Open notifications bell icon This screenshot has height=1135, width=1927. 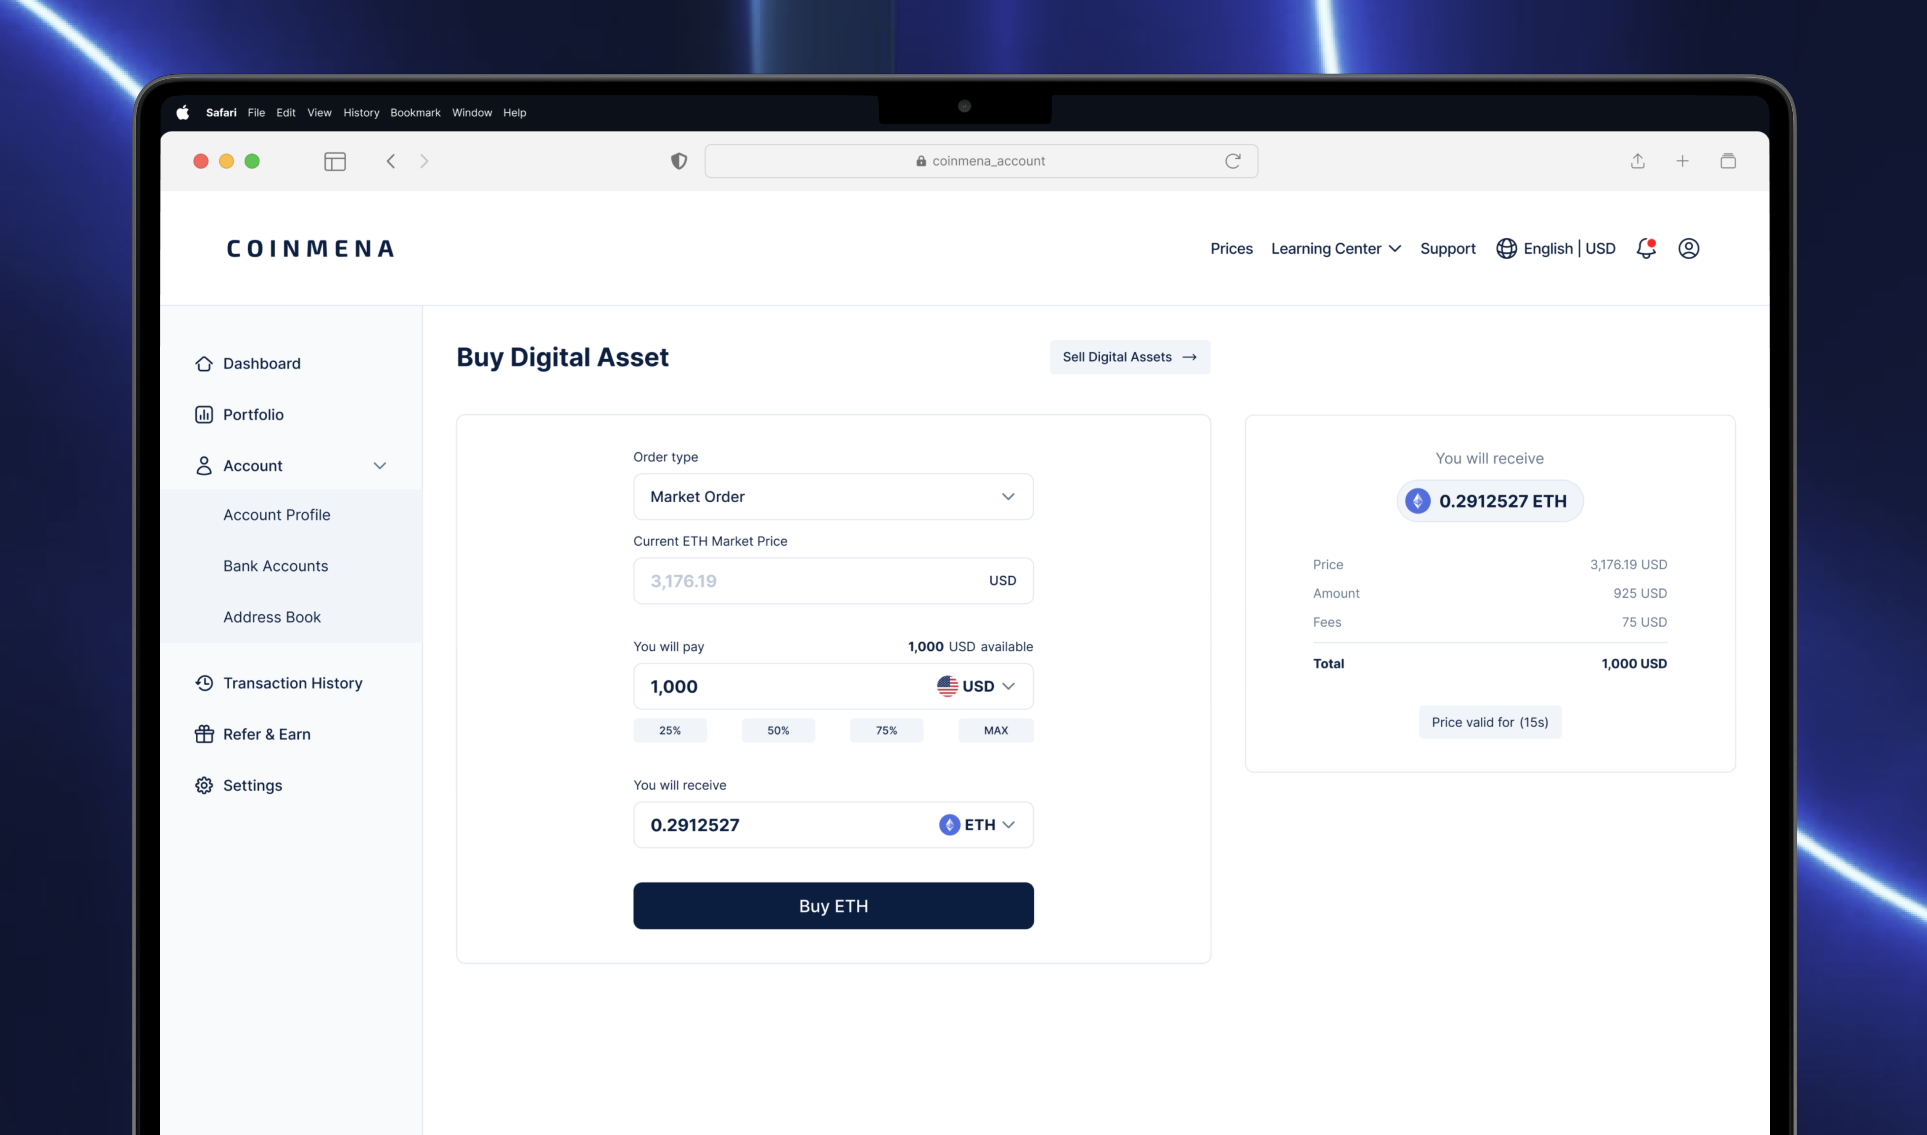pyautogui.click(x=1646, y=249)
